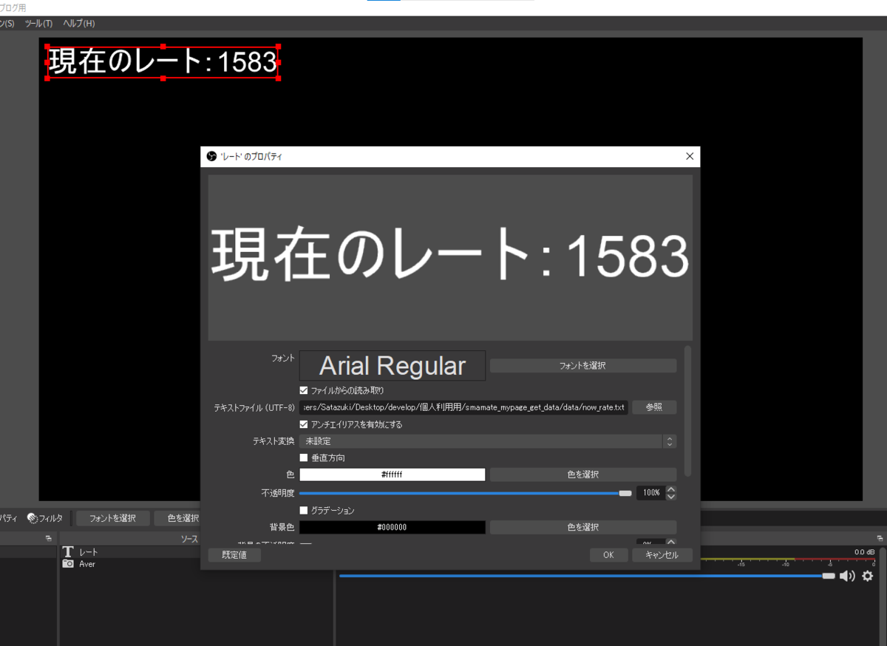Click 参照 browse button
The height and width of the screenshot is (646, 887).
(x=653, y=407)
